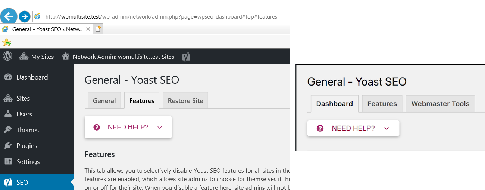Click the General - Yoast SEO heading in left window
The image size is (485, 190).
pos(132,80)
